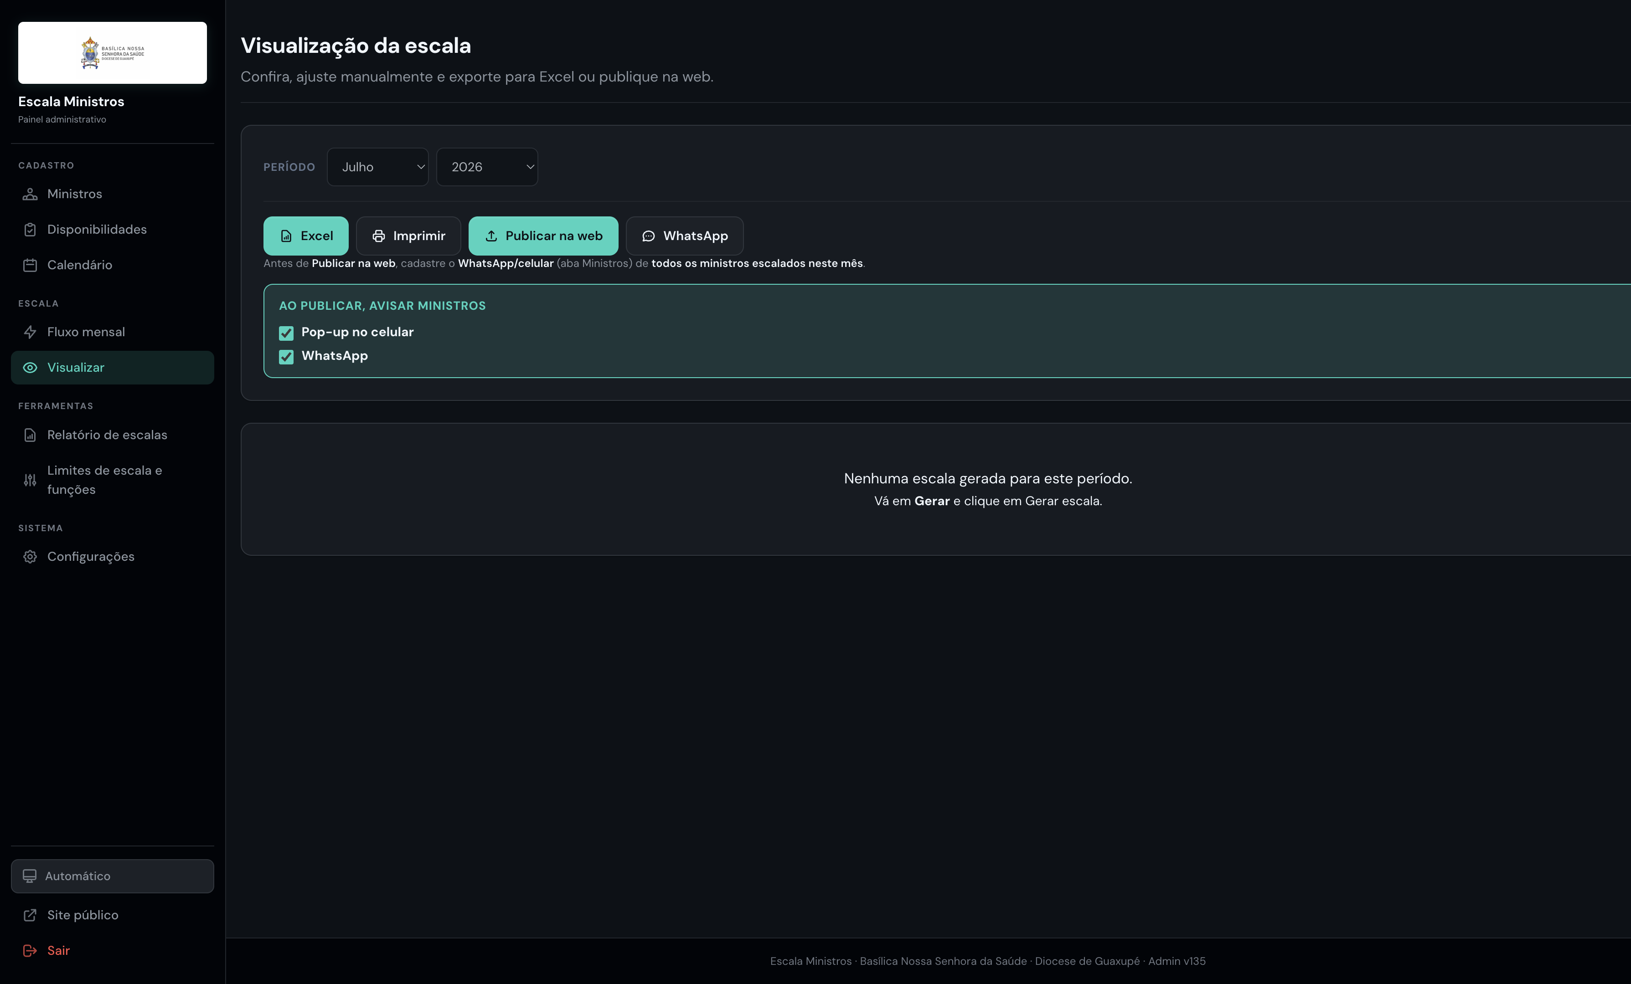Viewport: 1631px width, 984px height.
Task: Click the Ministros people icon in sidebar
Action: tap(30, 194)
